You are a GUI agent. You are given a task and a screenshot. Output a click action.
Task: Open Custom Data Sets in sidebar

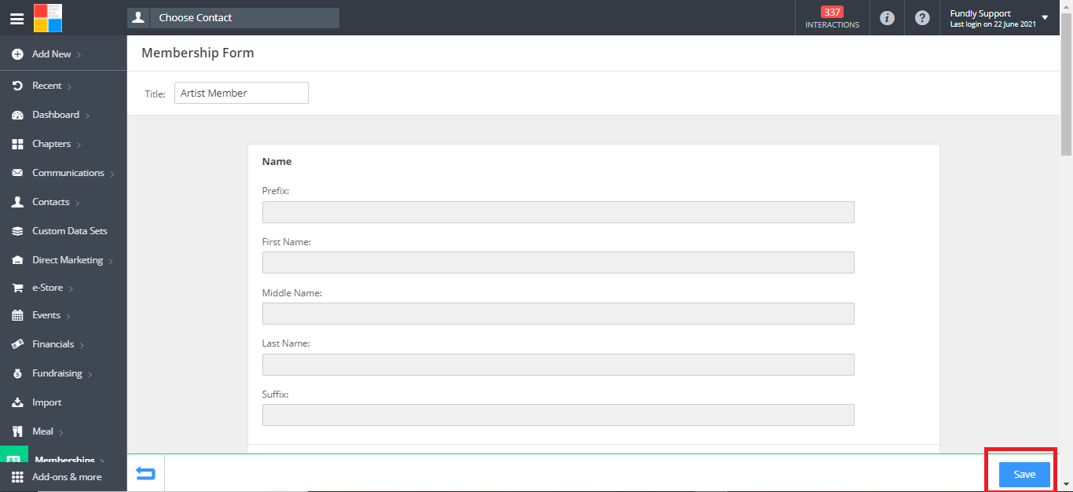[x=69, y=231]
